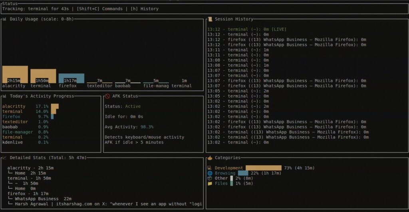409x212 pixels.
Task: Click the Daily Usage bar chart icon
Action: tap(4, 19)
